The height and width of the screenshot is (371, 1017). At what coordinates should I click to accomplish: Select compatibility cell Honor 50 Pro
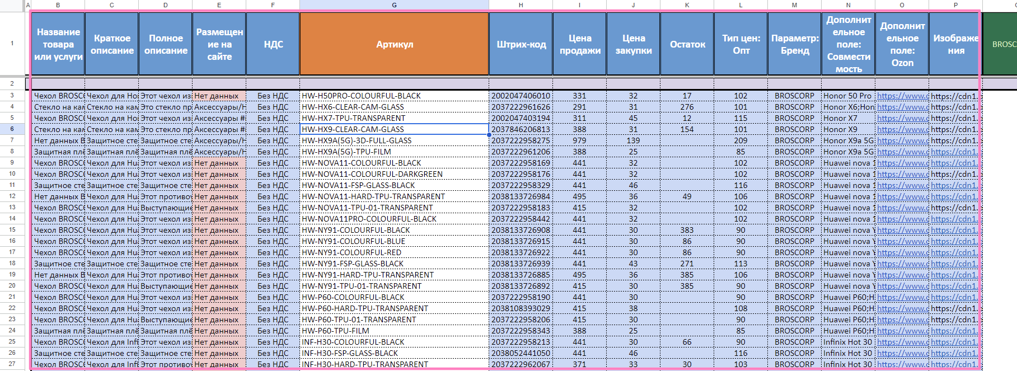tap(848, 96)
